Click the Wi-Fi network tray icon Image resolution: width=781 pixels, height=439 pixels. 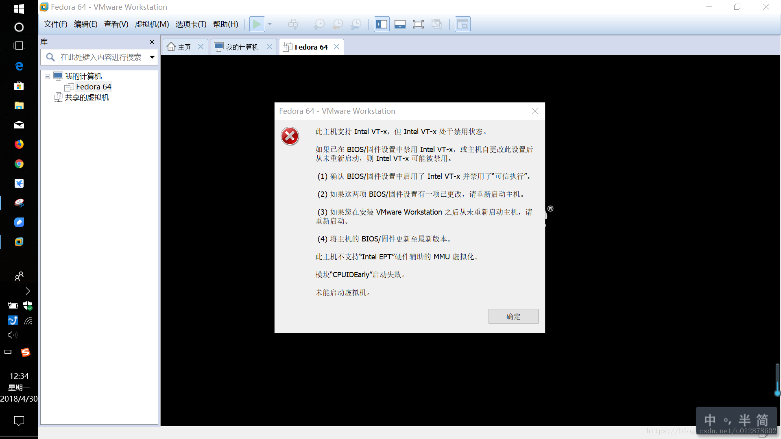pos(28,321)
